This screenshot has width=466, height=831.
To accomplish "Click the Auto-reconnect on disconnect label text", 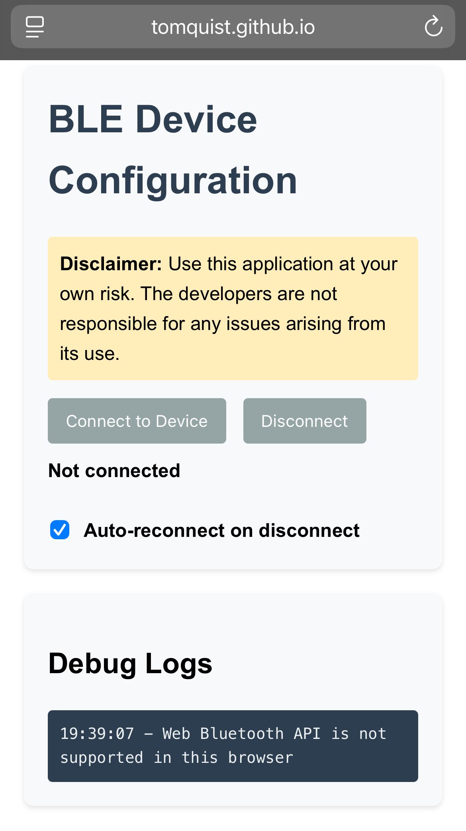I will [221, 530].
